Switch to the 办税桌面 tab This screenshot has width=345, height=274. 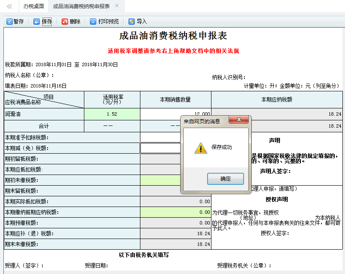click(x=33, y=6)
